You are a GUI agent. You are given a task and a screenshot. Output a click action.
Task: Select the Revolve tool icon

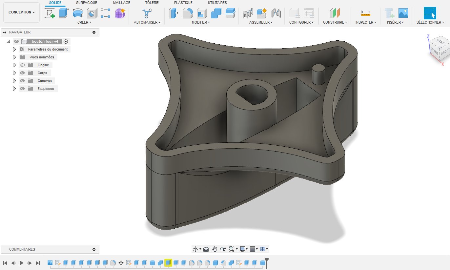pyautogui.click(x=78, y=13)
